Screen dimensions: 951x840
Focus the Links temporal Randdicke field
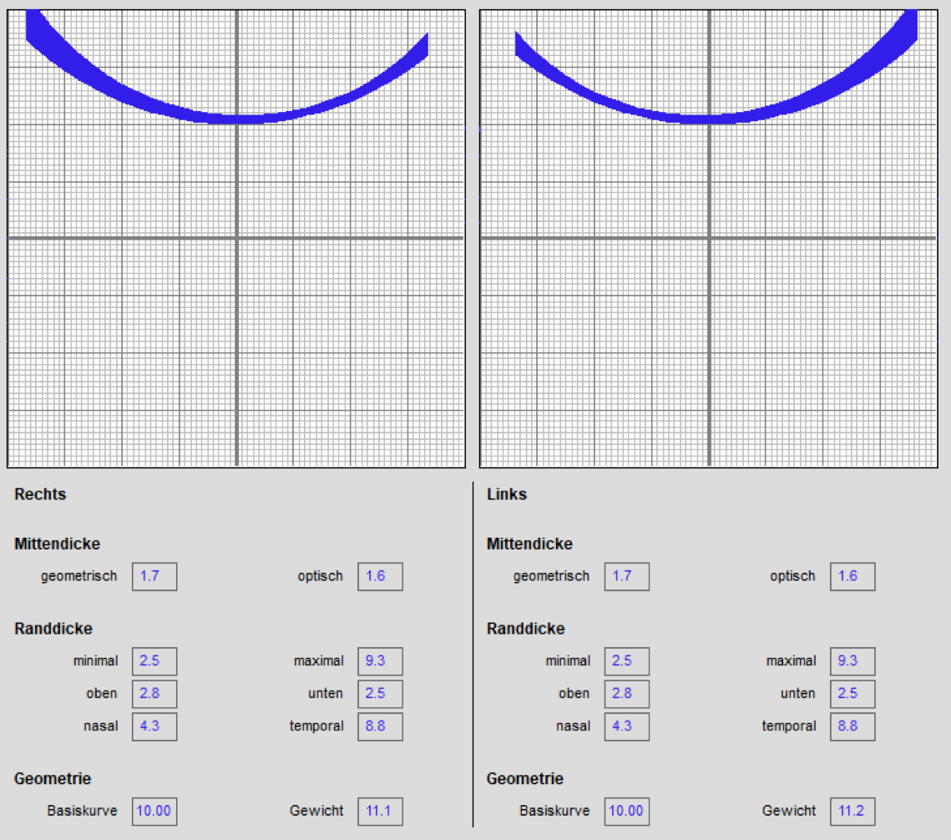(x=852, y=726)
